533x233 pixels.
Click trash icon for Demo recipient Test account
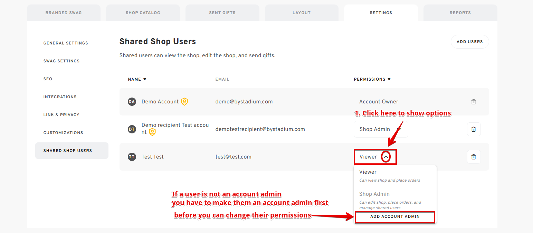coord(474,129)
